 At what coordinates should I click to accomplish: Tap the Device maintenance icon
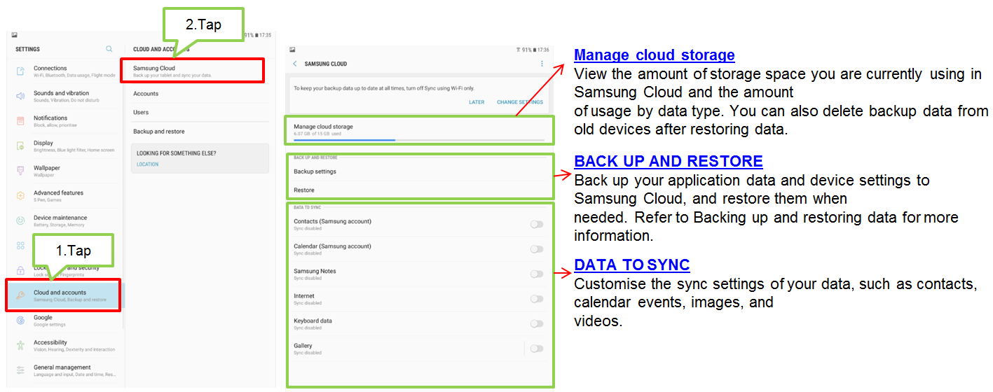[20, 220]
